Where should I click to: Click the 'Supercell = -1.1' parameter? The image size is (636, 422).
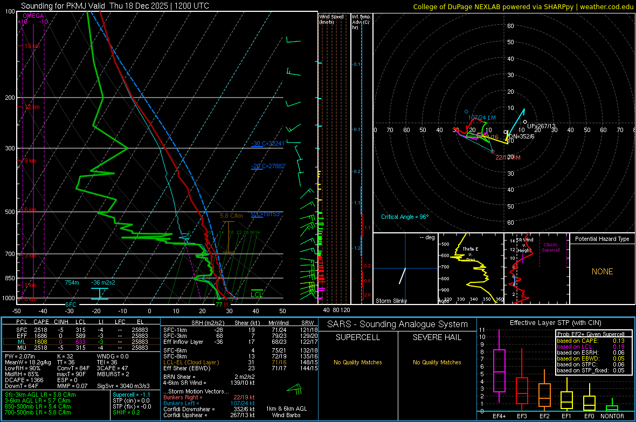[132, 395]
